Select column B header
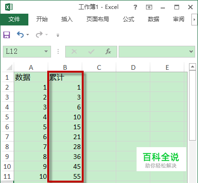 (65, 67)
